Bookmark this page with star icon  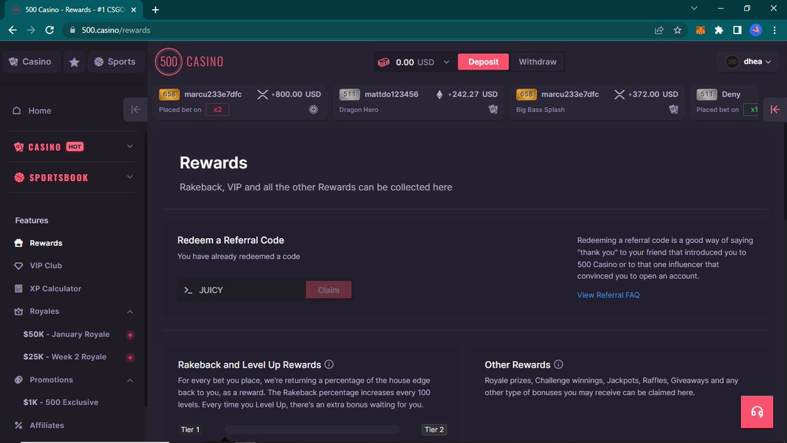pyautogui.click(x=678, y=30)
